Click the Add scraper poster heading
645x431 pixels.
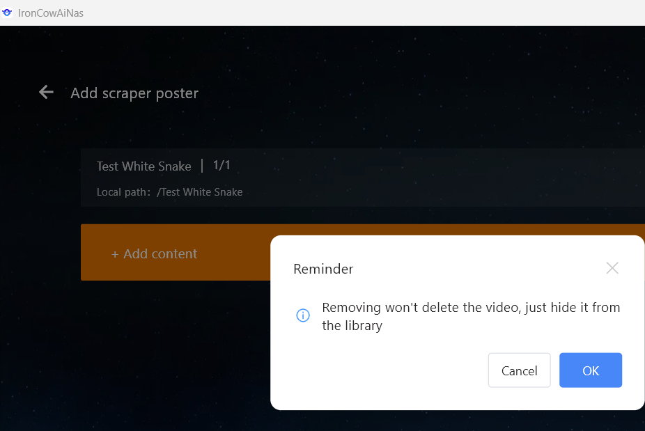coord(134,93)
